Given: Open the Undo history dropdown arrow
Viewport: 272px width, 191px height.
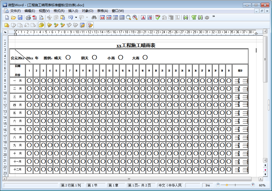Looking at the screenshot, I should point(76,17).
